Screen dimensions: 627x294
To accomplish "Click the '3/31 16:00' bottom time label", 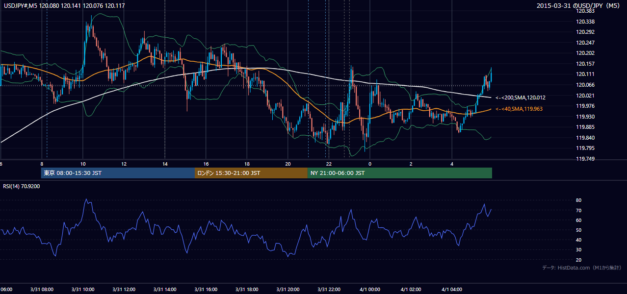I will [x=206, y=289].
